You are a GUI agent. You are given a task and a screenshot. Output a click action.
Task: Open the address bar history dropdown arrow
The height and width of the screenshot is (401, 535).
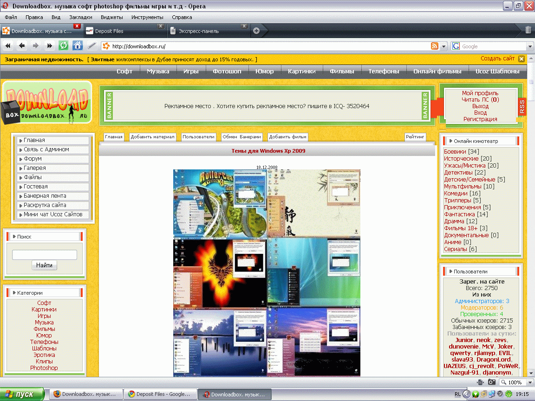coord(444,46)
